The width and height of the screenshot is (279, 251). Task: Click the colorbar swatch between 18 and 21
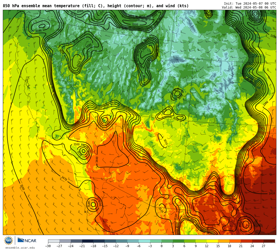pos(235,241)
